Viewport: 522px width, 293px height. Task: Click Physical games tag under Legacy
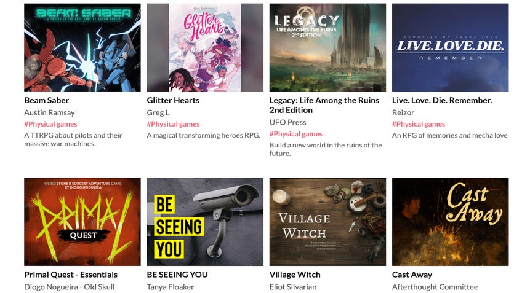tap(296, 134)
